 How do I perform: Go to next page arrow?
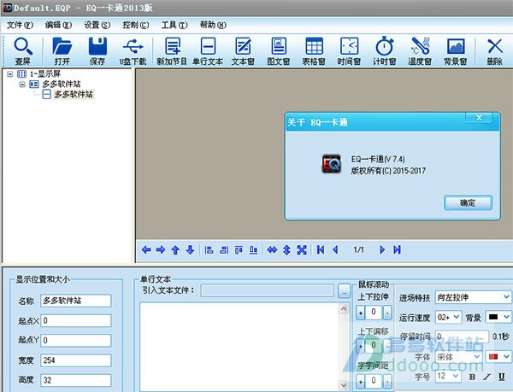click(x=382, y=250)
